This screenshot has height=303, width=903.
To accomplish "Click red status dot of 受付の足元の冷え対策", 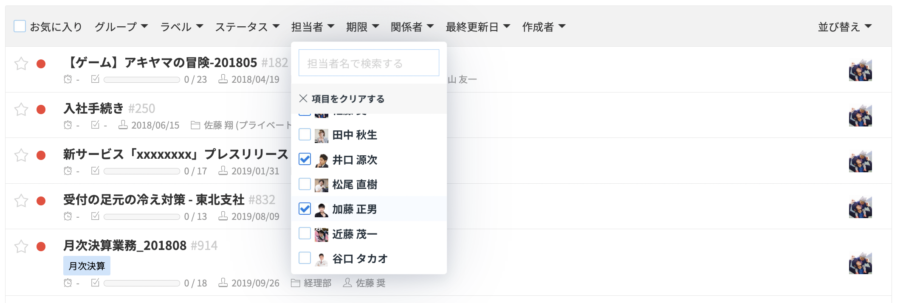I will tap(41, 201).
